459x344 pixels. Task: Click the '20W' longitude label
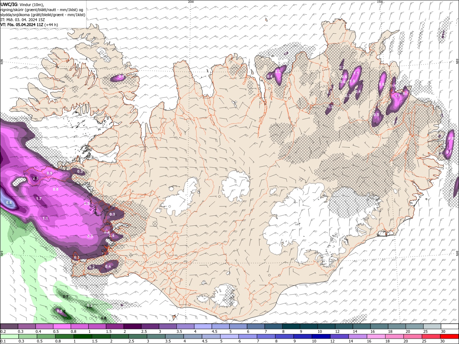point(191,2)
